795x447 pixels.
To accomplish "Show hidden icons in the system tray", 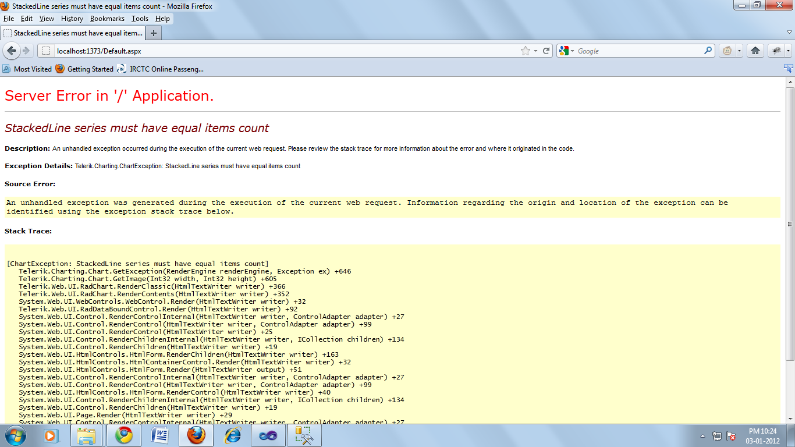I will (x=702, y=436).
